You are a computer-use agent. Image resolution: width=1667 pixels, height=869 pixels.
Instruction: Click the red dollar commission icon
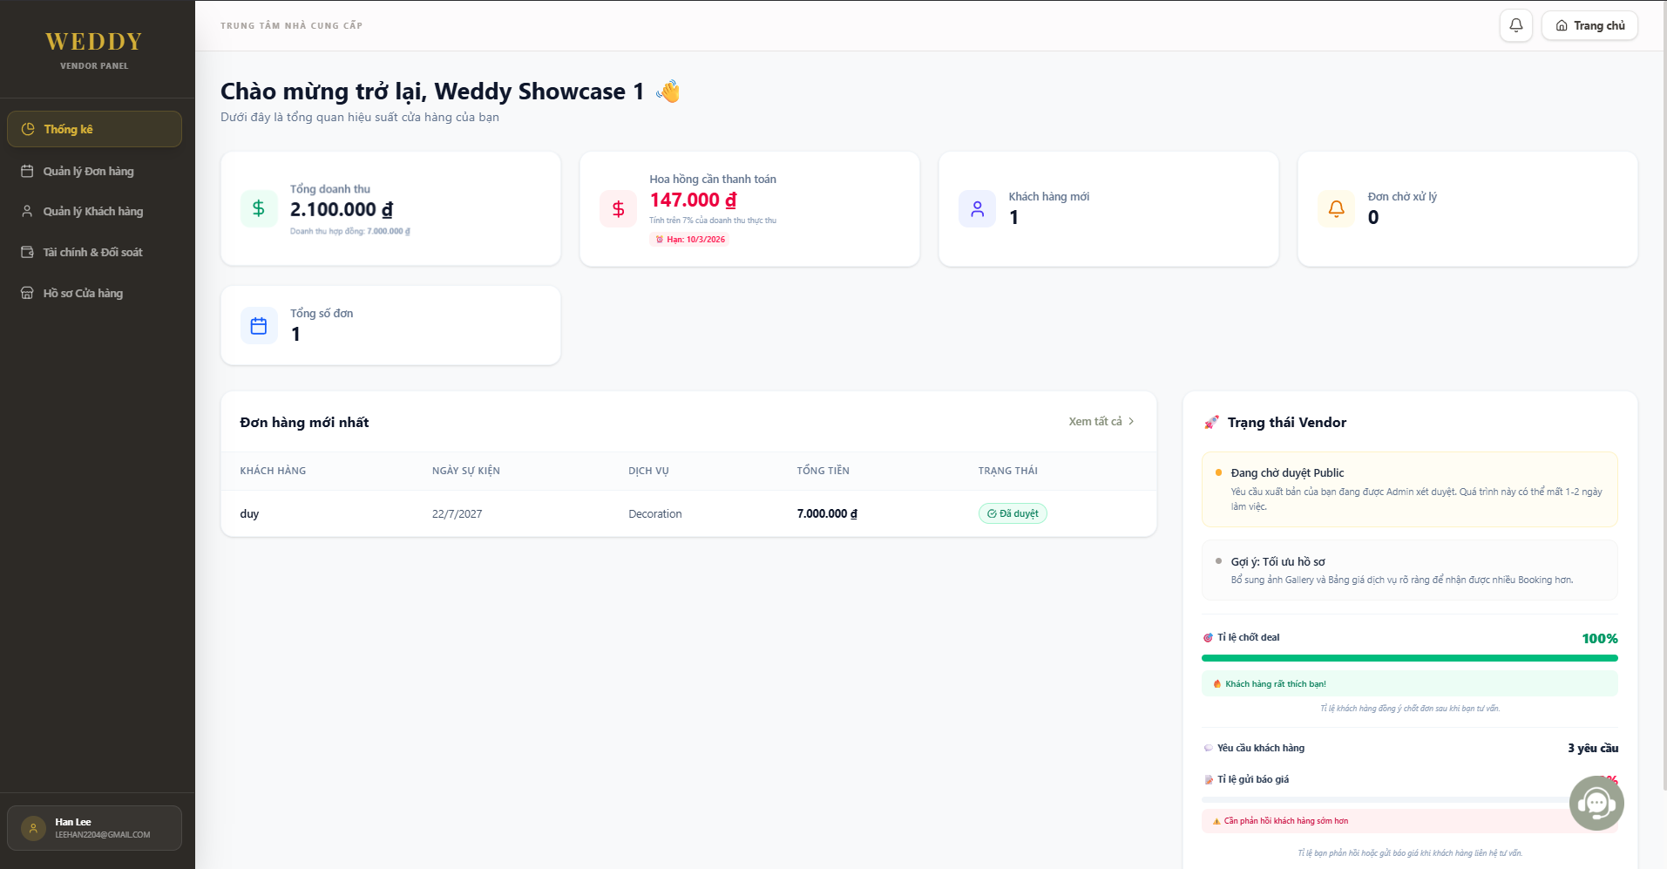[618, 208]
